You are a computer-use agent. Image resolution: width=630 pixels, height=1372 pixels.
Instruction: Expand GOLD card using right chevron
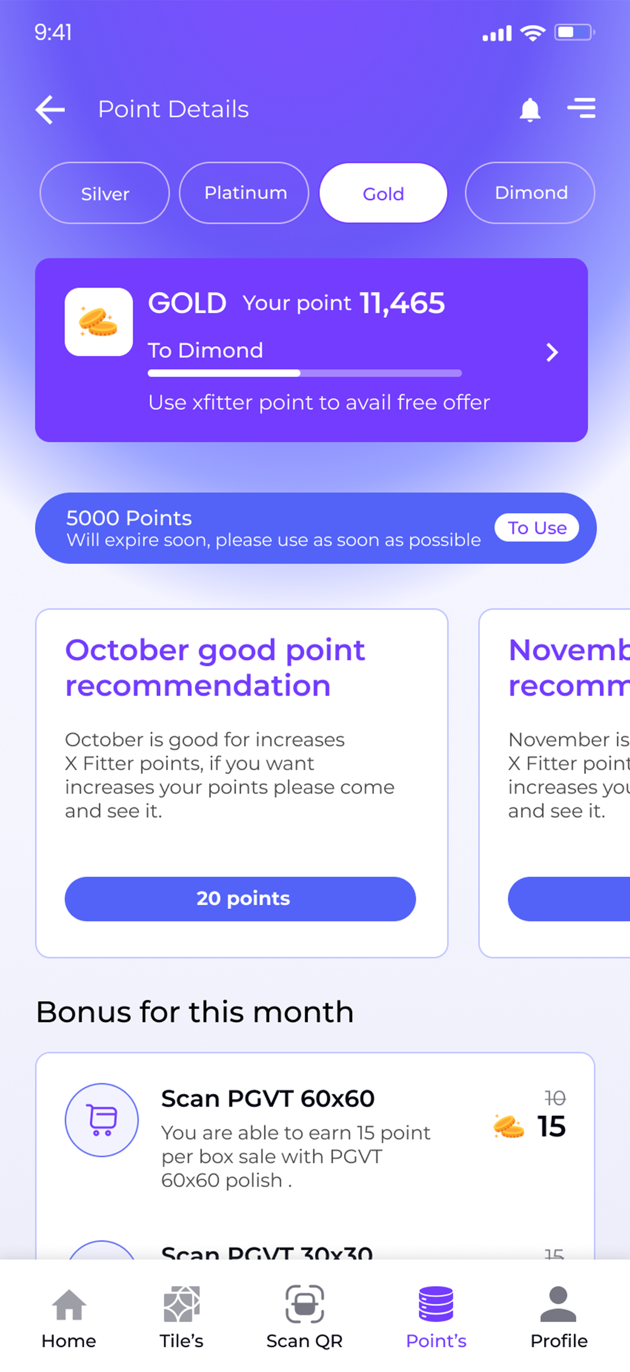click(x=552, y=353)
